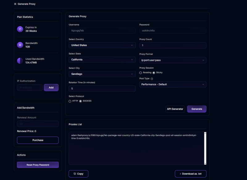
Task: Click the Username field
Action: [102, 30]
